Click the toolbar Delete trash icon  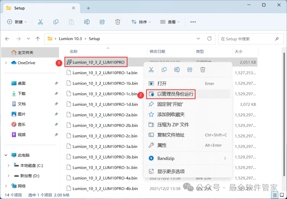coord(118,22)
